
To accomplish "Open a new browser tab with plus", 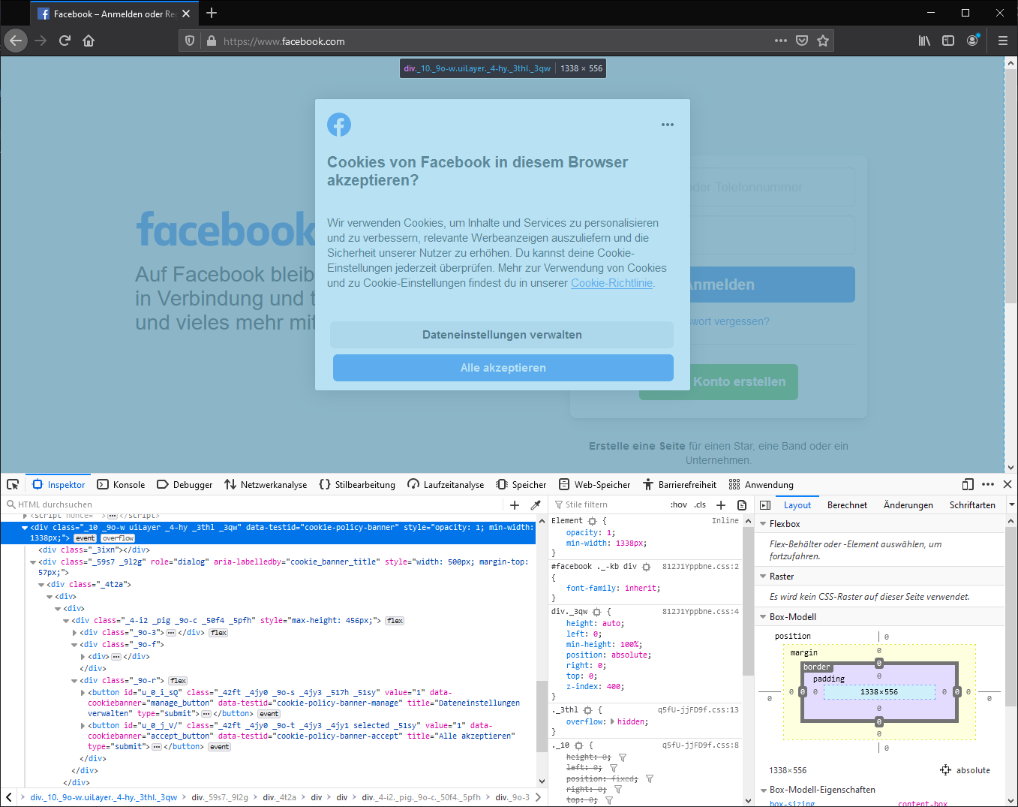I will [212, 13].
